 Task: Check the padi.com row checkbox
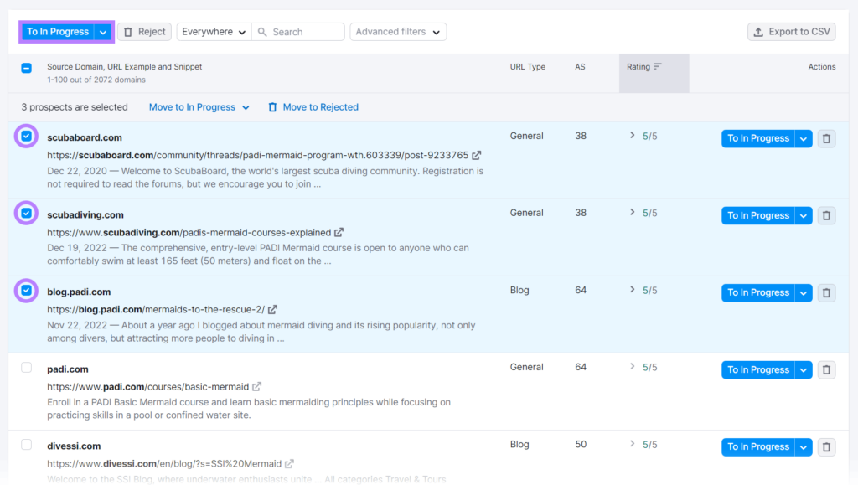(26, 368)
